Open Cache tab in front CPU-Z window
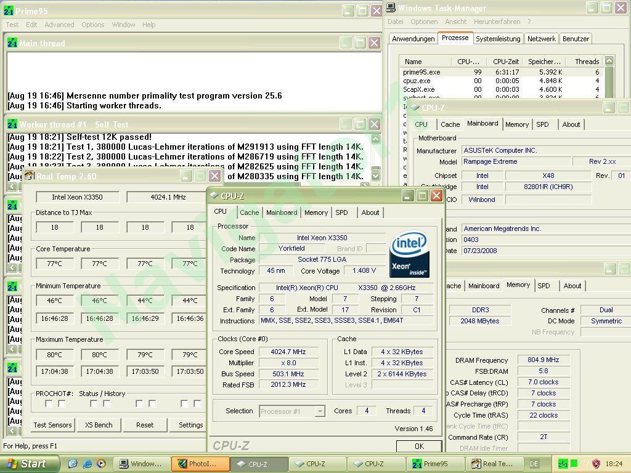This screenshot has height=473, width=631. click(250, 212)
